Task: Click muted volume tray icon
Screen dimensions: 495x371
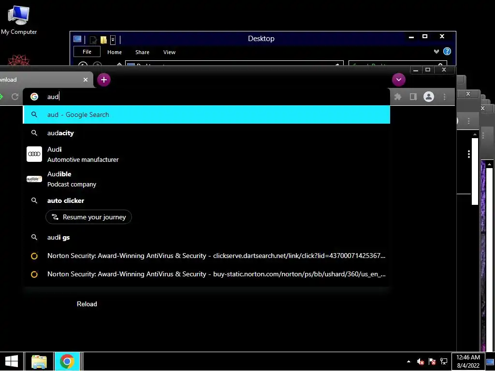Action: click(420, 361)
